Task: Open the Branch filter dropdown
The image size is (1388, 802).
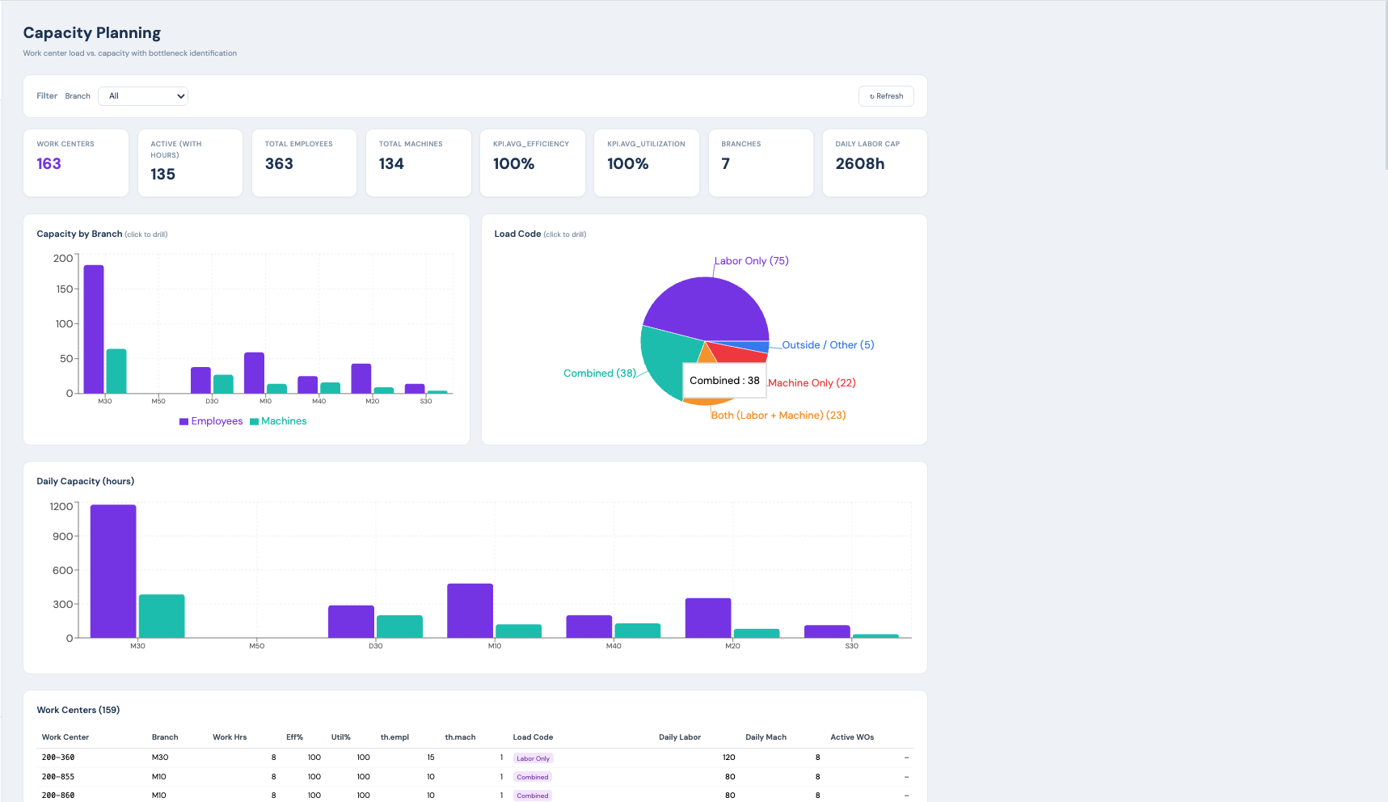Action: point(143,96)
